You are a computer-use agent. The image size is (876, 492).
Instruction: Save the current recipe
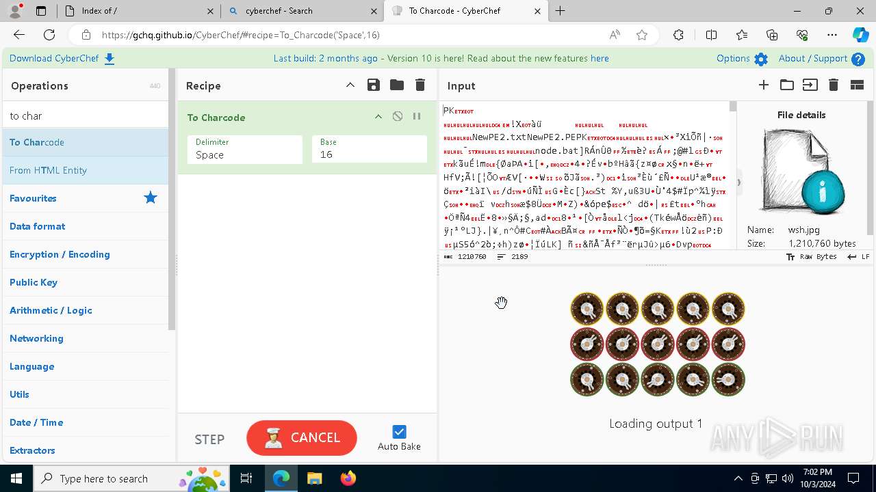373,85
